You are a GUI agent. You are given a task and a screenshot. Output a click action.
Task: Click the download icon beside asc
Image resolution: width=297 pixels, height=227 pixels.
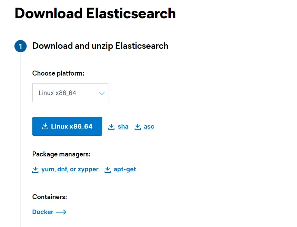click(x=138, y=127)
